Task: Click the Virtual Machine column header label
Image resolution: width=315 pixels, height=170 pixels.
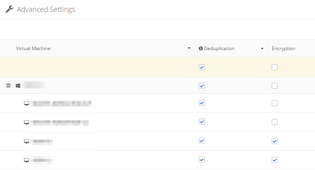Action: pos(33,49)
